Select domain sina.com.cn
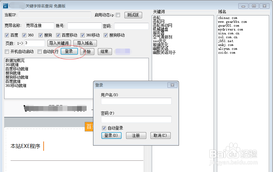 229,33
